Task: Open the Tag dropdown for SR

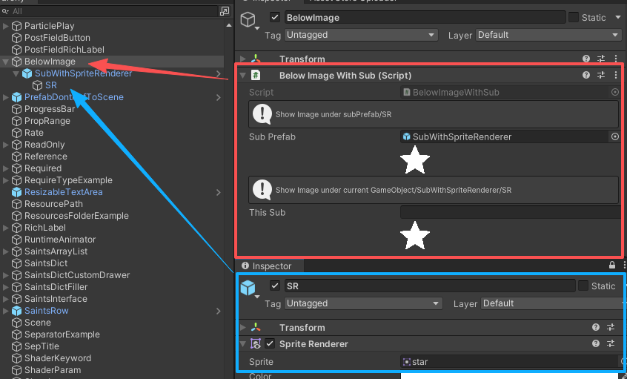Action: coord(363,303)
